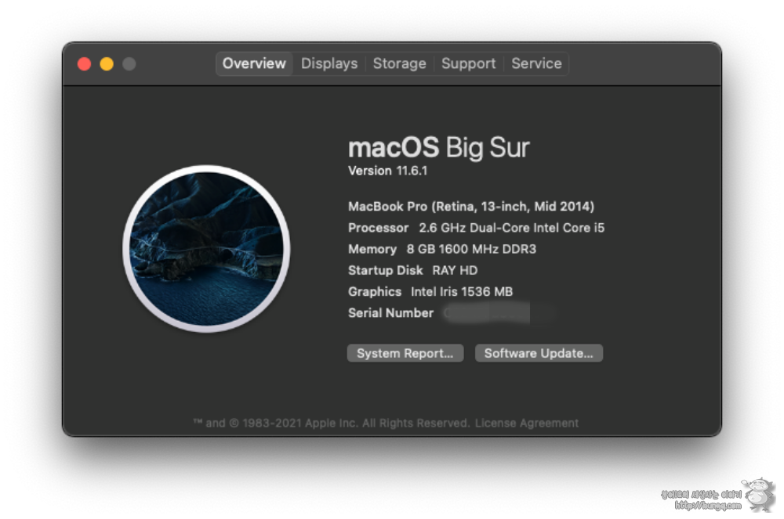Switch to the Overview tab

coord(254,64)
